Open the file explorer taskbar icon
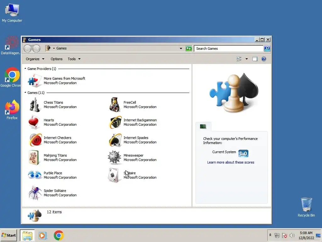 coord(27,235)
